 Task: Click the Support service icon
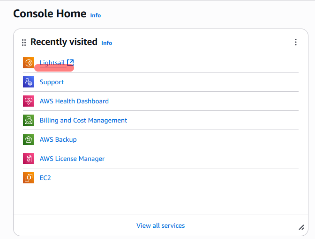(29, 82)
